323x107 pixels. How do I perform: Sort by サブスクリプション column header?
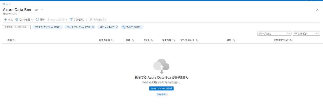(283, 40)
